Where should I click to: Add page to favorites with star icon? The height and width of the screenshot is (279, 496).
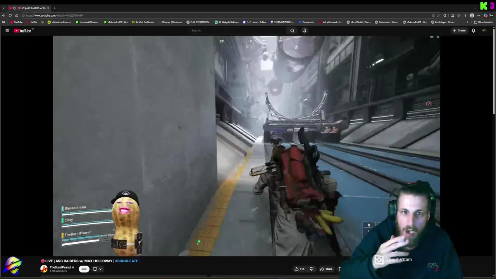pos(438,15)
